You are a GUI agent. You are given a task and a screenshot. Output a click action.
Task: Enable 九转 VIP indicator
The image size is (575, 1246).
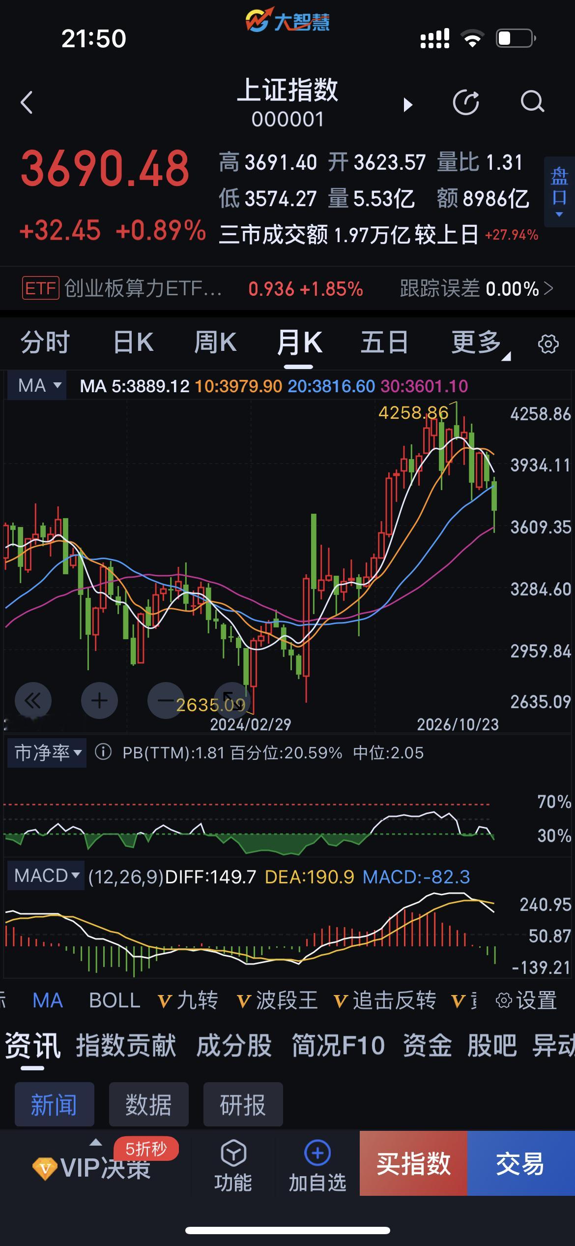[188, 1000]
